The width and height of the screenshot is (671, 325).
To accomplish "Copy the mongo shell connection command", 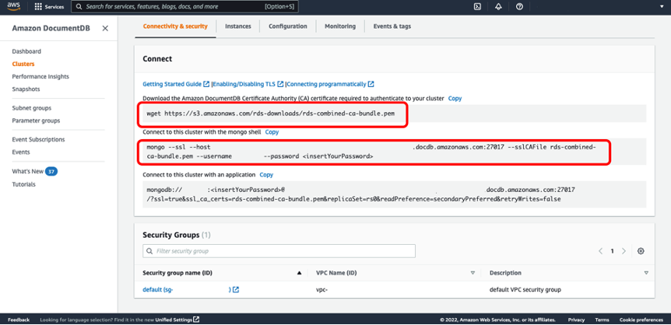I will [x=272, y=132].
